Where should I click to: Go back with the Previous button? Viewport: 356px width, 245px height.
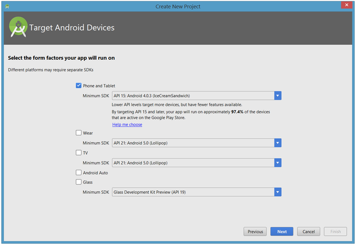click(x=255, y=232)
